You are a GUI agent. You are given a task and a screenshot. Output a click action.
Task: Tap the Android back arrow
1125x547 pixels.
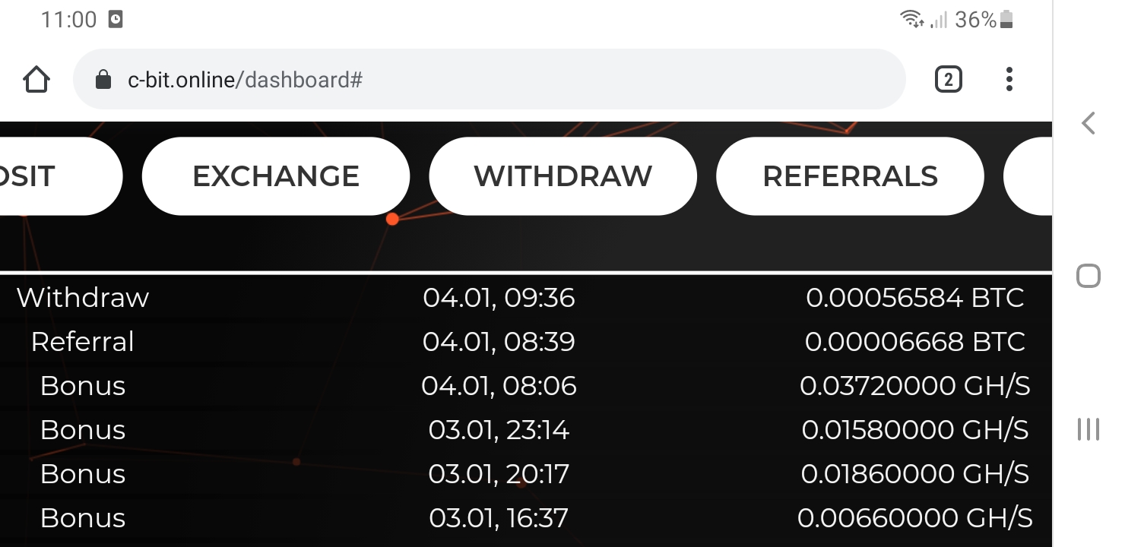coord(1089,122)
